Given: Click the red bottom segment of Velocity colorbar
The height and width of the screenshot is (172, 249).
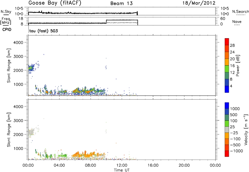Looking at the screenshot, I should [x=227, y=154].
